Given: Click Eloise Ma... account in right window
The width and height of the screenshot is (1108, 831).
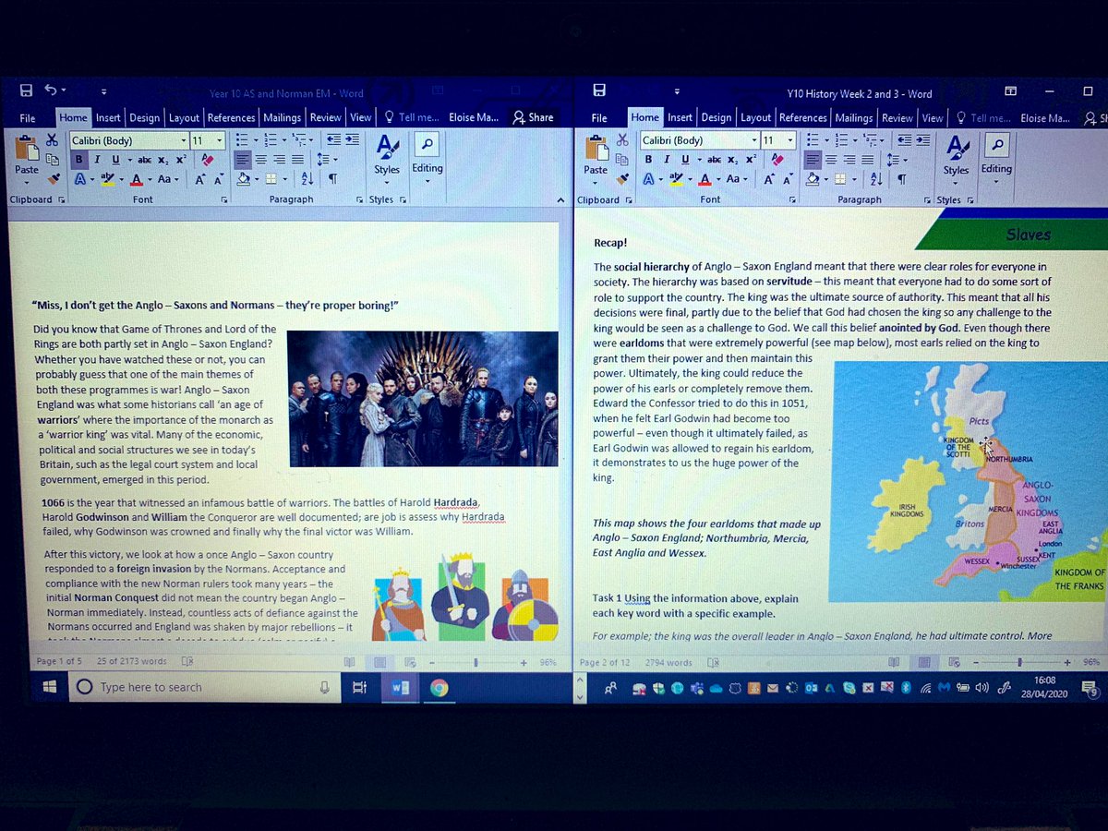Looking at the screenshot, I should [x=1045, y=118].
